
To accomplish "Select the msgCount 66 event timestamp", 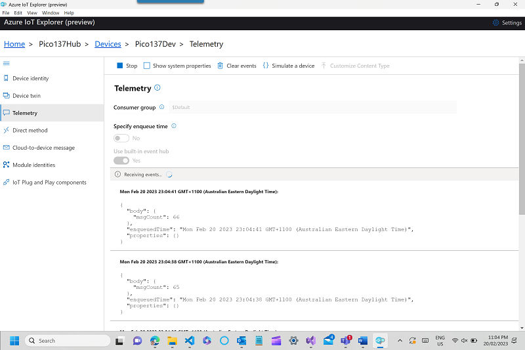I will [199, 192].
